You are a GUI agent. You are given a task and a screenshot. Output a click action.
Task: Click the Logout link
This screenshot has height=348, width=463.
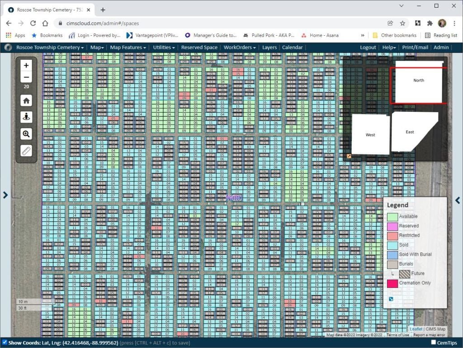[x=368, y=48]
